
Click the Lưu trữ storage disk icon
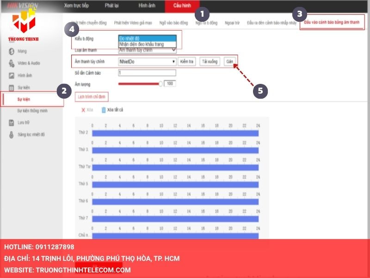[x=11, y=123]
